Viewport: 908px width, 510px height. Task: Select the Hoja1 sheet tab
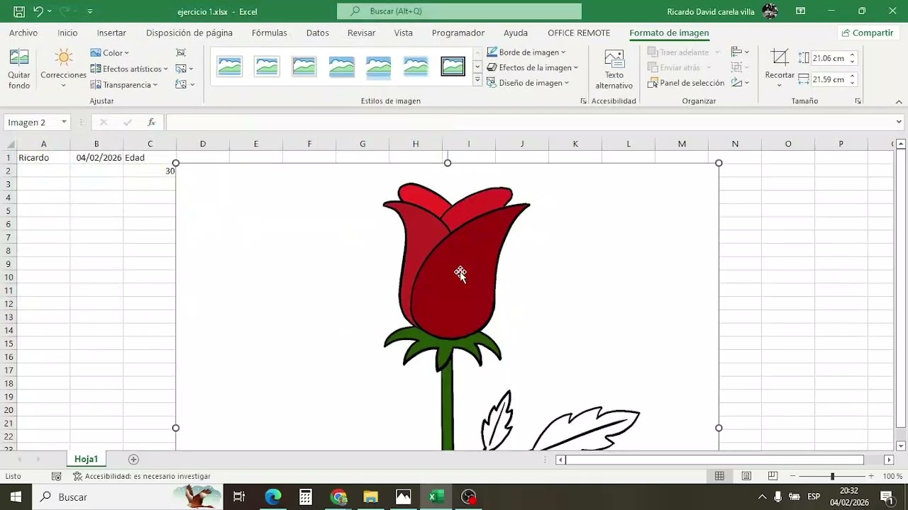[87, 459]
